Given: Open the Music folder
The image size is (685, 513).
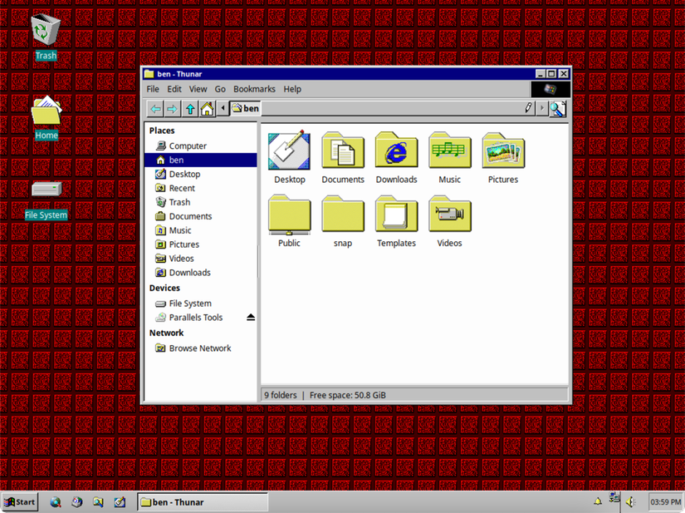Looking at the screenshot, I should pos(449,151).
